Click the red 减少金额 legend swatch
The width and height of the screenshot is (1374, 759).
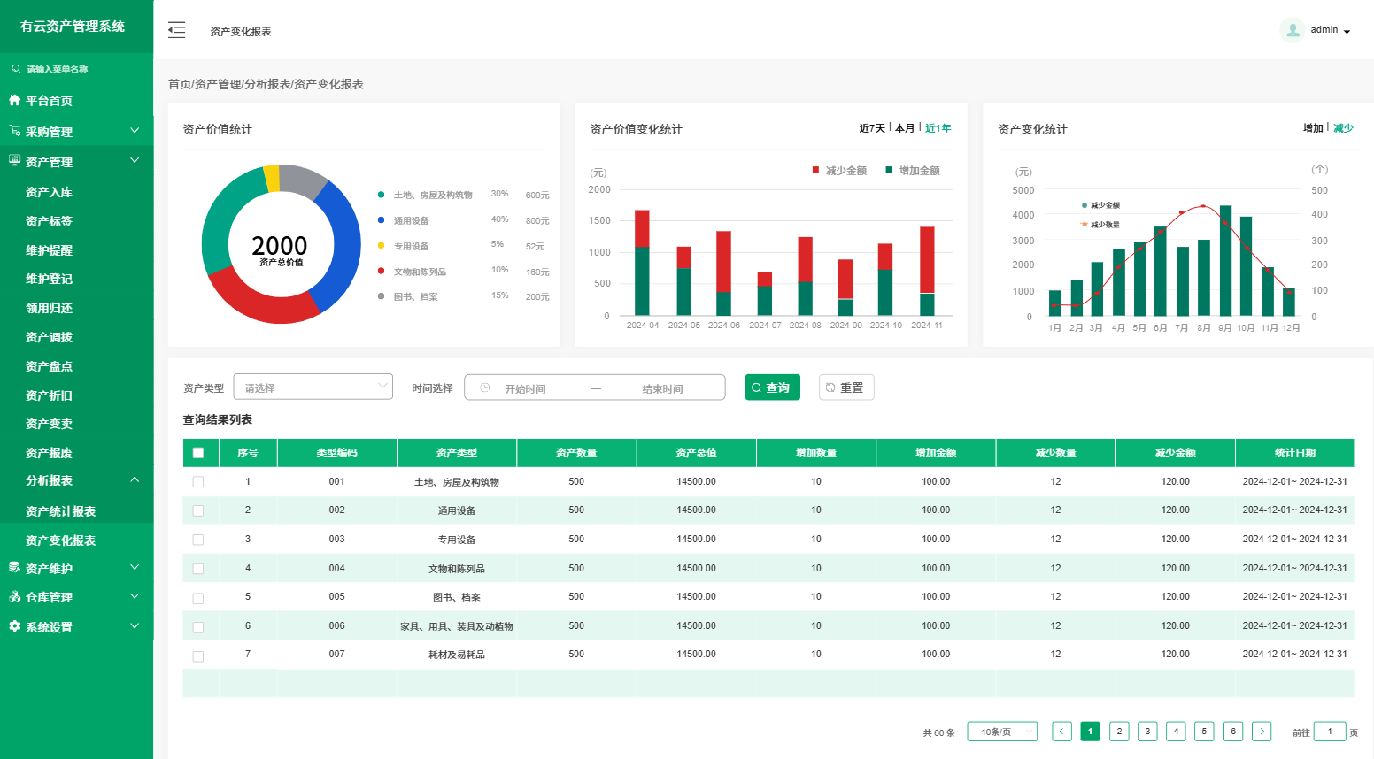(x=815, y=170)
